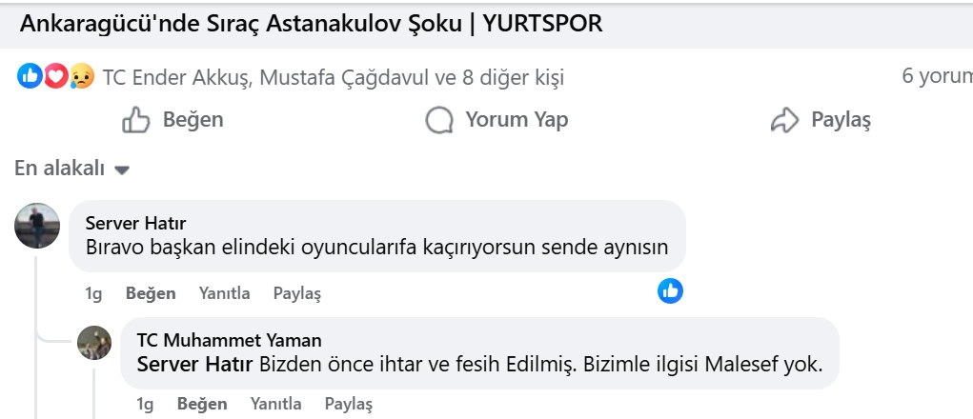This screenshot has height=419, width=973.
Task: Click the Yorum Yap speech bubble icon
Action: coord(438,120)
